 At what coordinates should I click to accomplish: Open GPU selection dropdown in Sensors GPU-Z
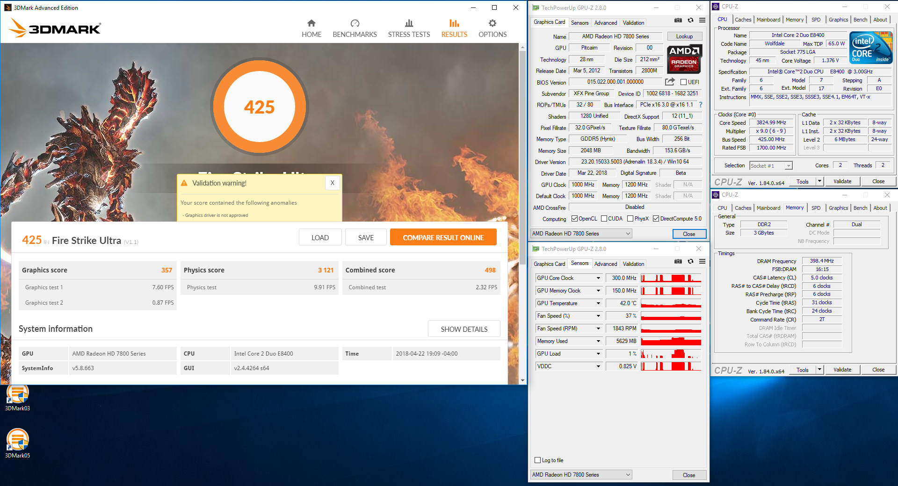[581, 475]
